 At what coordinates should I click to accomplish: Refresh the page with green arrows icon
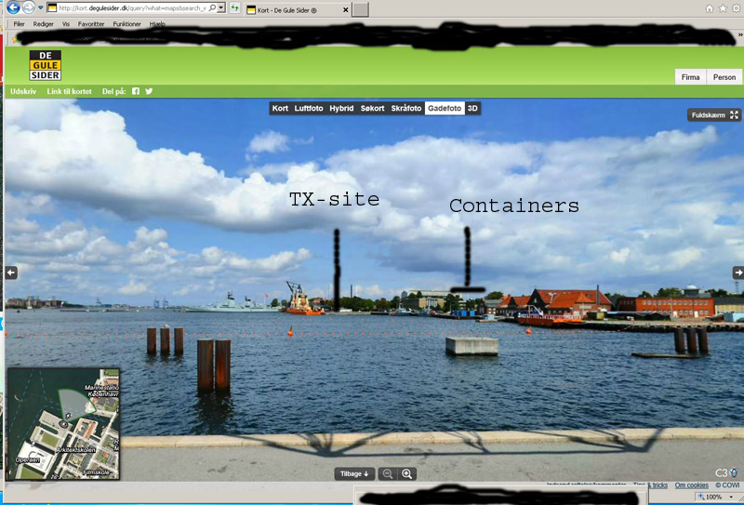coord(234,8)
